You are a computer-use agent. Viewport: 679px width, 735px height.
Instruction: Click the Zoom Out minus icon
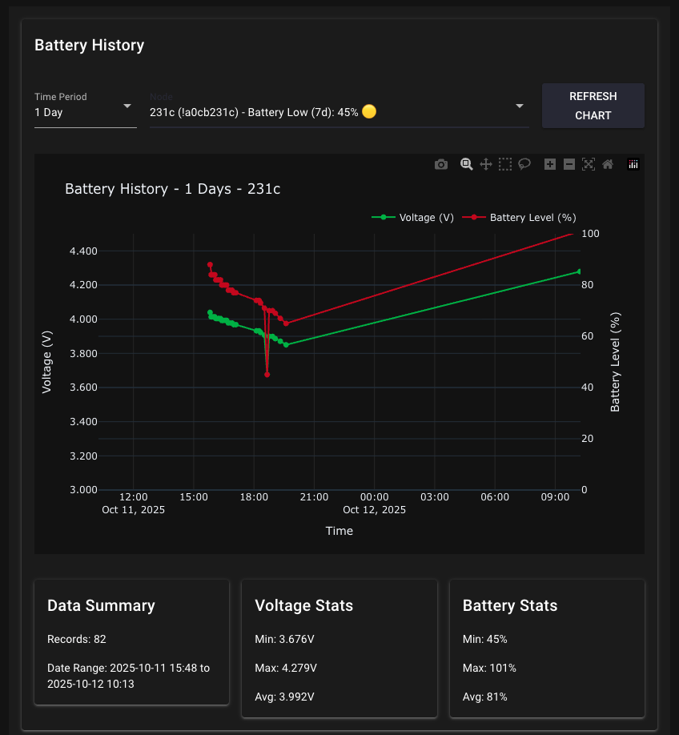click(x=569, y=164)
